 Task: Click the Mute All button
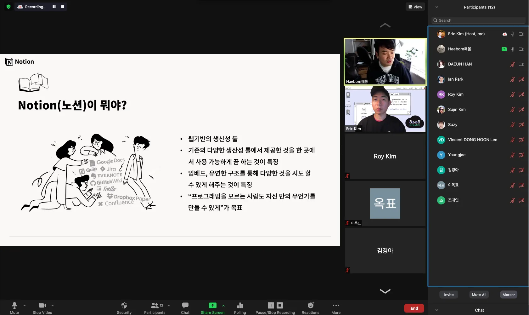click(479, 295)
